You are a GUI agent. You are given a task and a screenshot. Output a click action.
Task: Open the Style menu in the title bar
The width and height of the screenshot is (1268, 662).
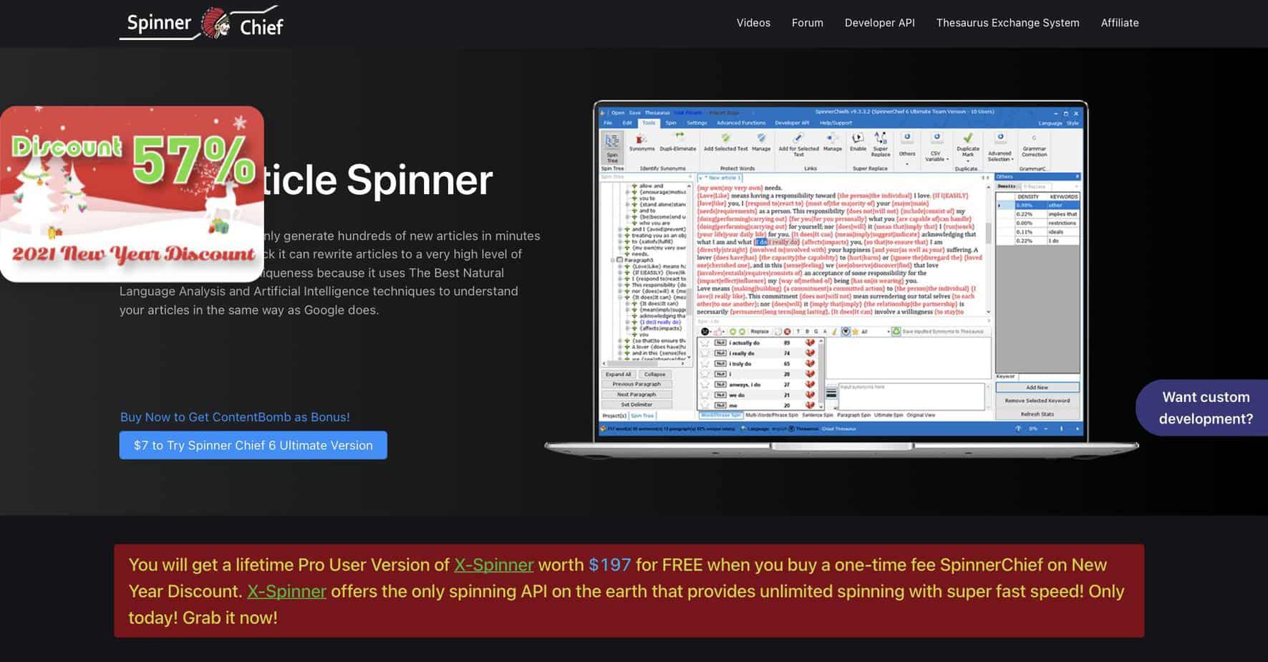click(1073, 123)
